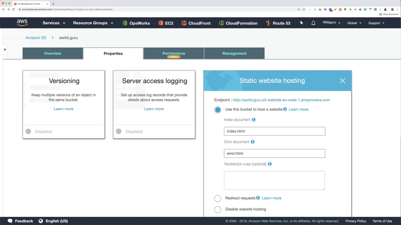This screenshot has height=225, width=401.
Task: Click the browser address bar URL
Action: (x=67, y=9)
